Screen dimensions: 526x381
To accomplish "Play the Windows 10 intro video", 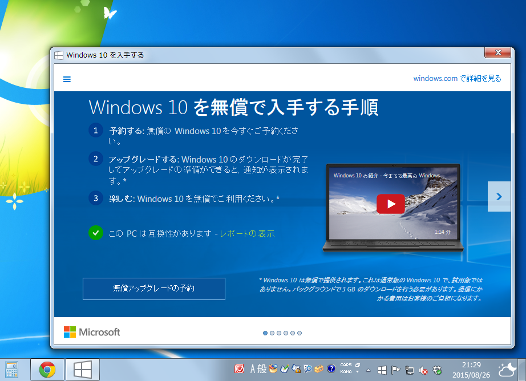I will [391, 204].
